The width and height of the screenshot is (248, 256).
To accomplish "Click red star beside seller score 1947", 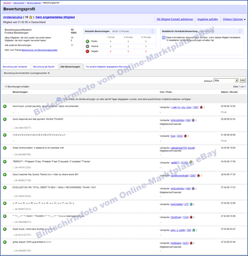I will click(x=201, y=107).
